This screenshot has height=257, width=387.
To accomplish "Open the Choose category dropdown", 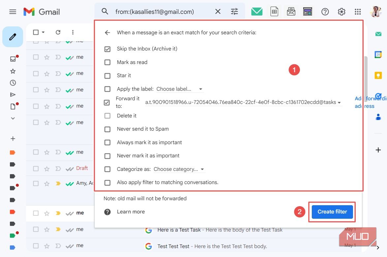I will [x=179, y=169].
